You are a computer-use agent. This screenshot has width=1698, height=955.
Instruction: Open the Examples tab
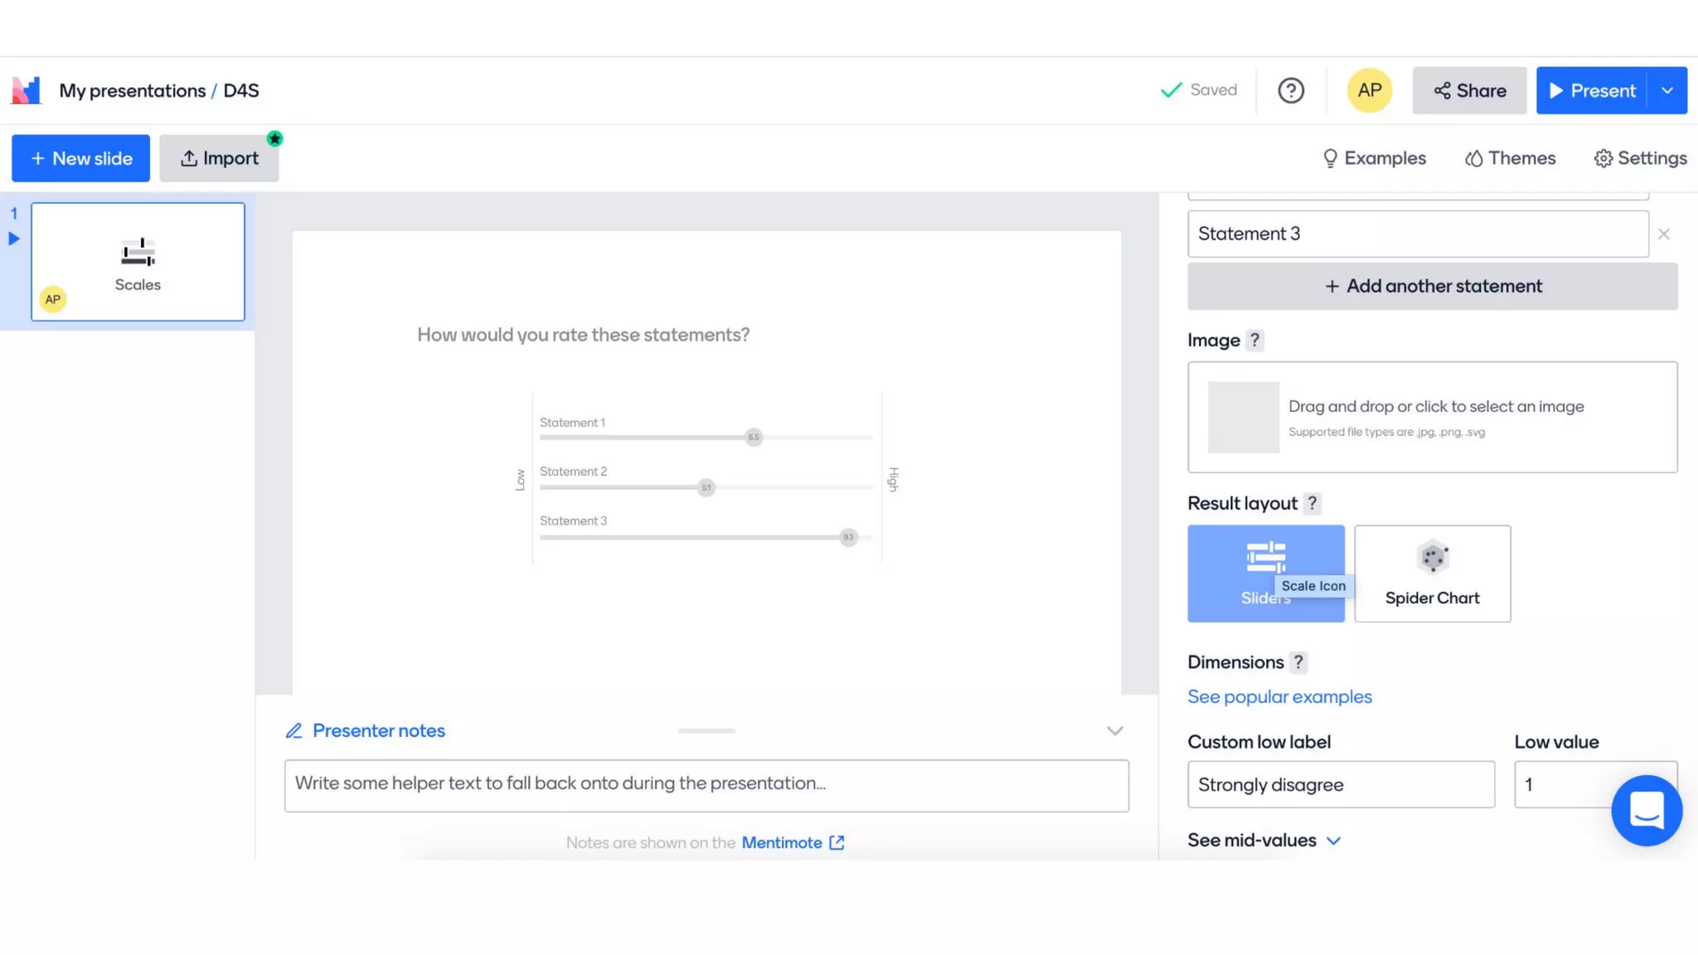[1374, 158]
